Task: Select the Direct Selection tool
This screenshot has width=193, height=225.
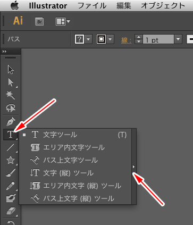Action: (x=11, y=82)
